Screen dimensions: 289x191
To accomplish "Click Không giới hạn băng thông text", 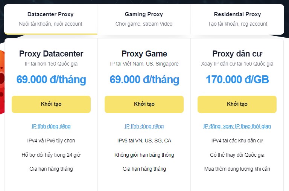I will (144, 155).
